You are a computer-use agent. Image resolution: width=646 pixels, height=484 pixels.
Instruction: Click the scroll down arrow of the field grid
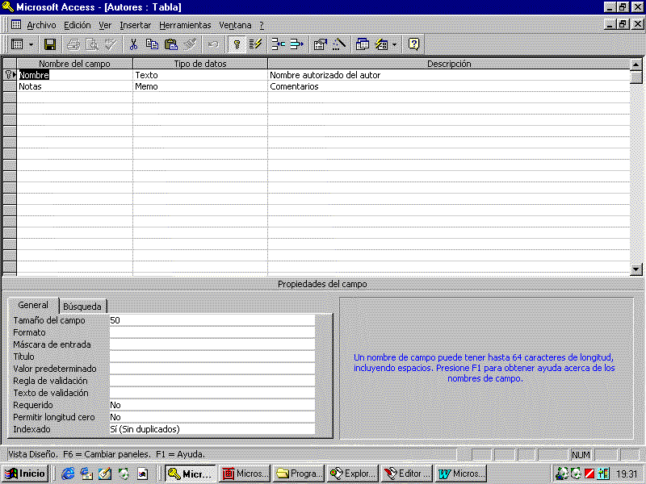636,269
